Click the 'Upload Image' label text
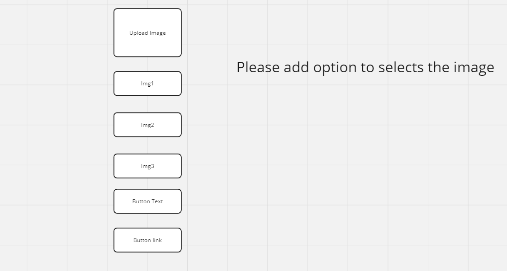 click(x=147, y=33)
